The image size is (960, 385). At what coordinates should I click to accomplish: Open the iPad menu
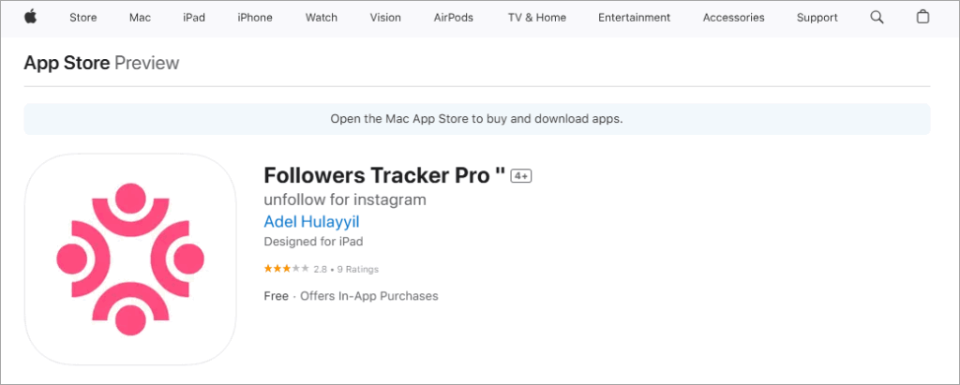(x=193, y=18)
